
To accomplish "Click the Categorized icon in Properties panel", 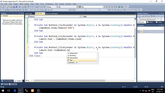I will (139, 32).
